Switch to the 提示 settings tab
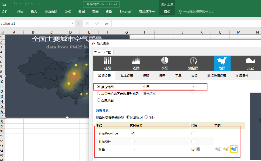261x161 pixels. point(162,76)
